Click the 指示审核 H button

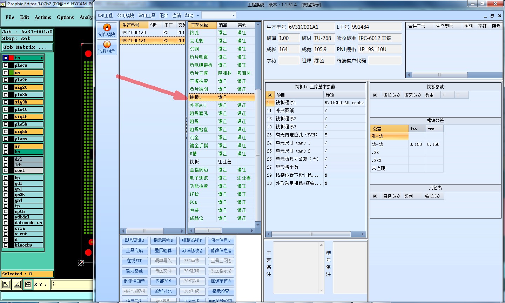(163, 240)
